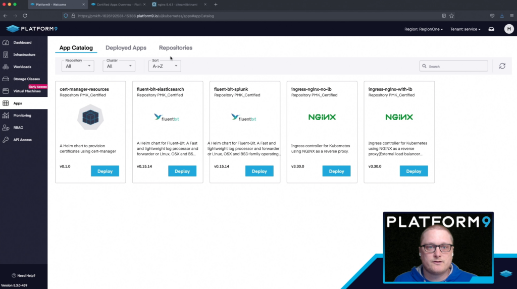Screen dimensions: 517x289
Task: Open a new browser tab
Action: (216, 5)
